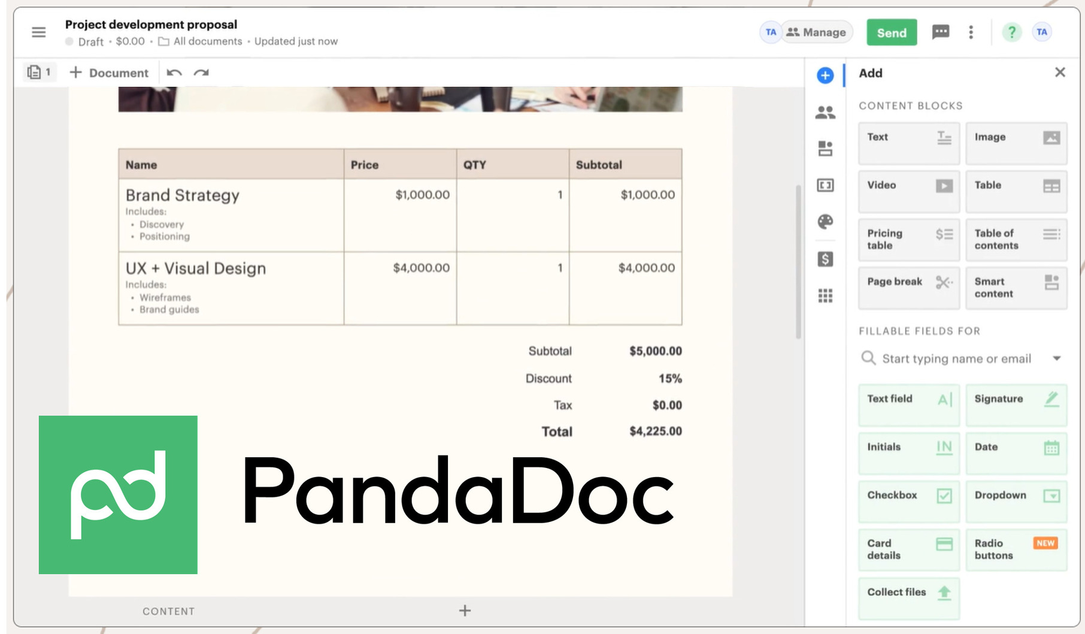Click the document vertical scrollbar
The image size is (1085, 634).
coord(798,262)
